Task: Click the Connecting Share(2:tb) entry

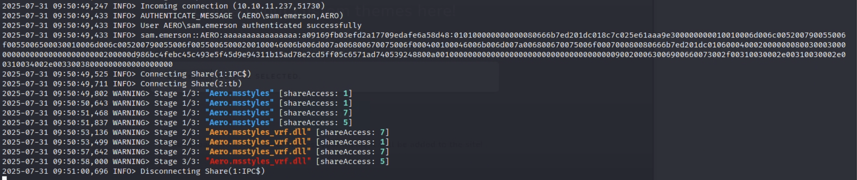Action: [122, 83]
